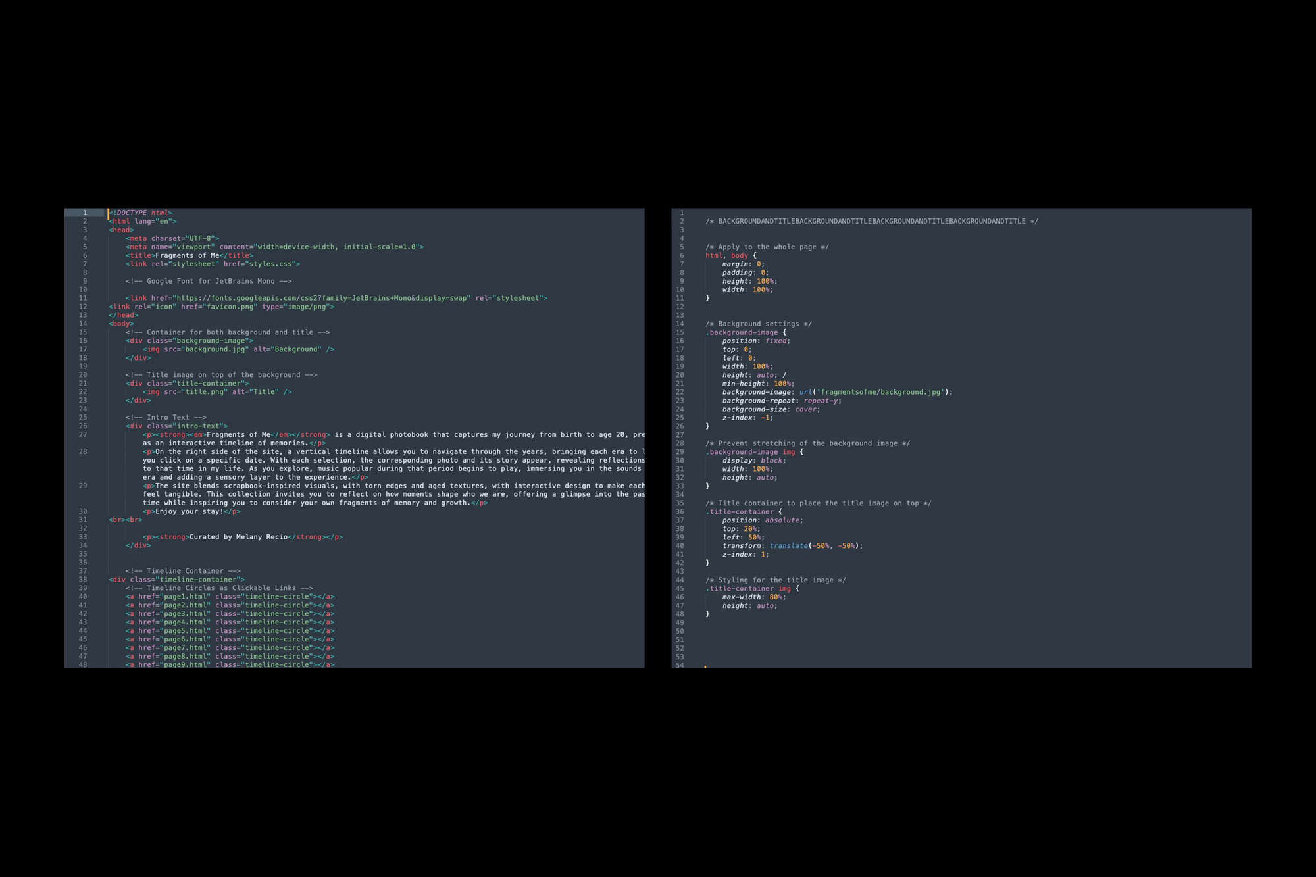Click the translate(-50%, -50%) transform value
1316x877 pixels.
point(815,546)
